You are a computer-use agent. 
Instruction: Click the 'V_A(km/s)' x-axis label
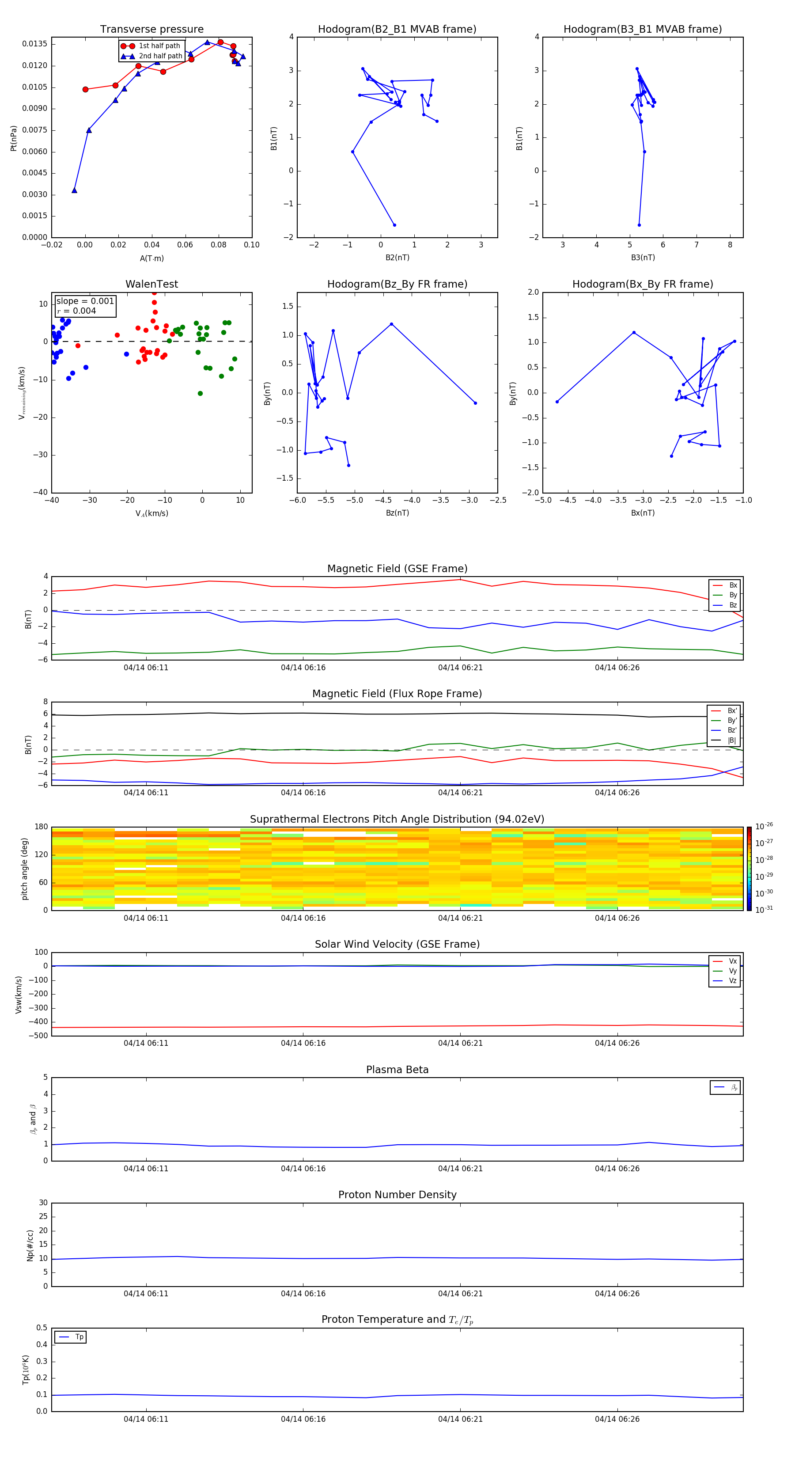[151, 513]
